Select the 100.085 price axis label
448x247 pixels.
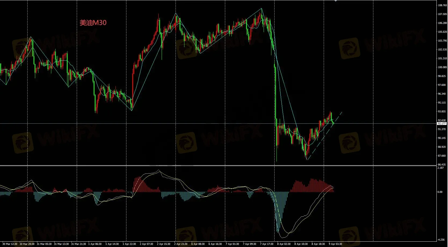(x=442, y=67)
